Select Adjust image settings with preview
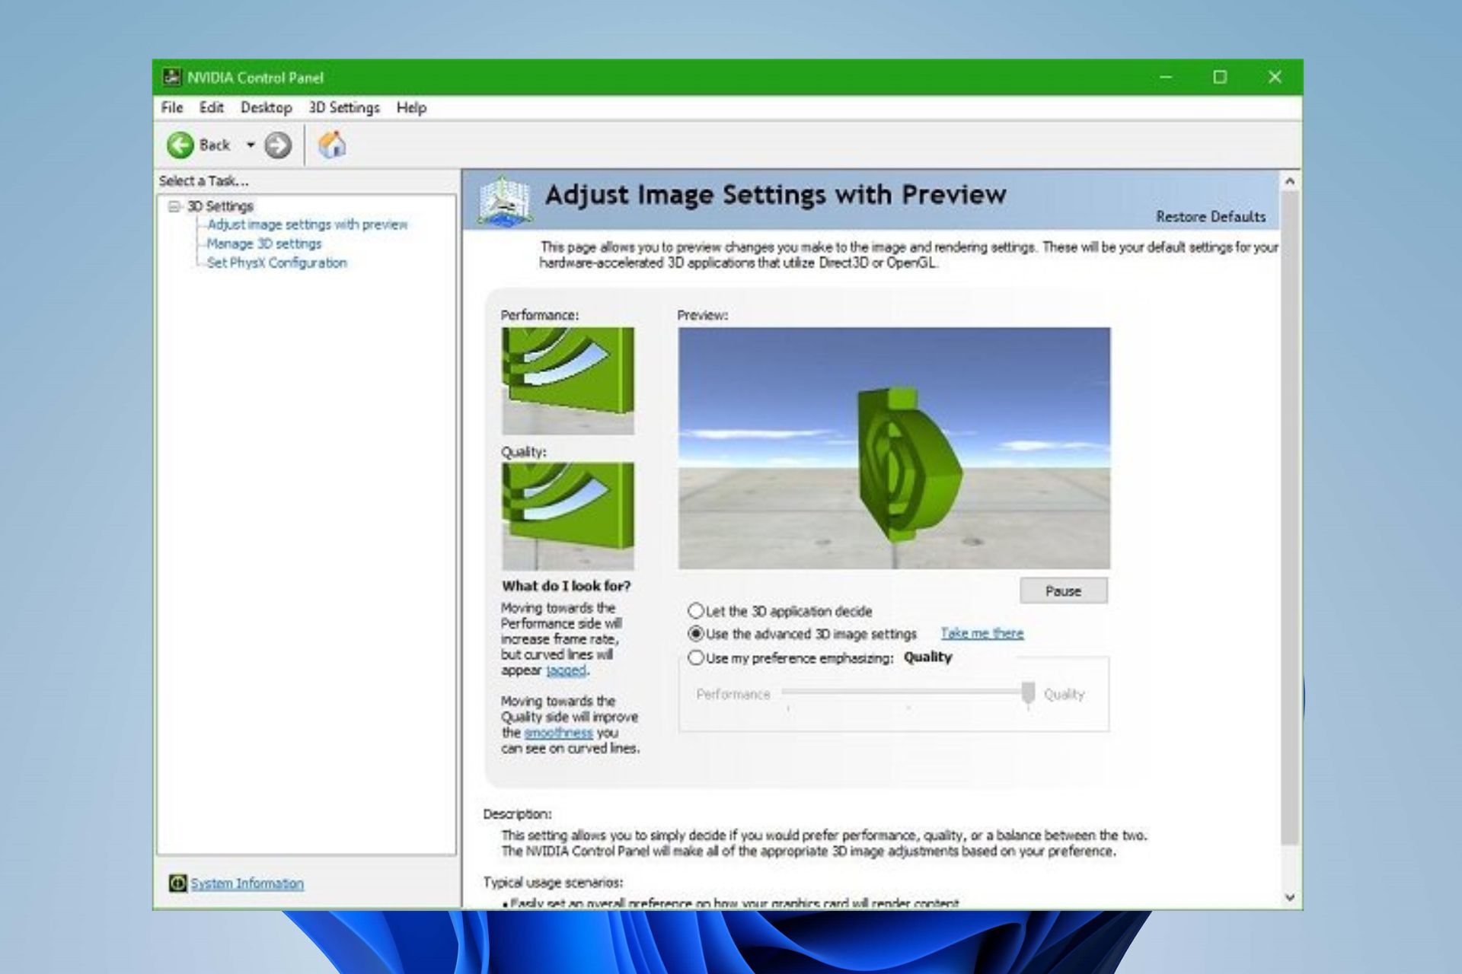 click(x=308, y=224)
